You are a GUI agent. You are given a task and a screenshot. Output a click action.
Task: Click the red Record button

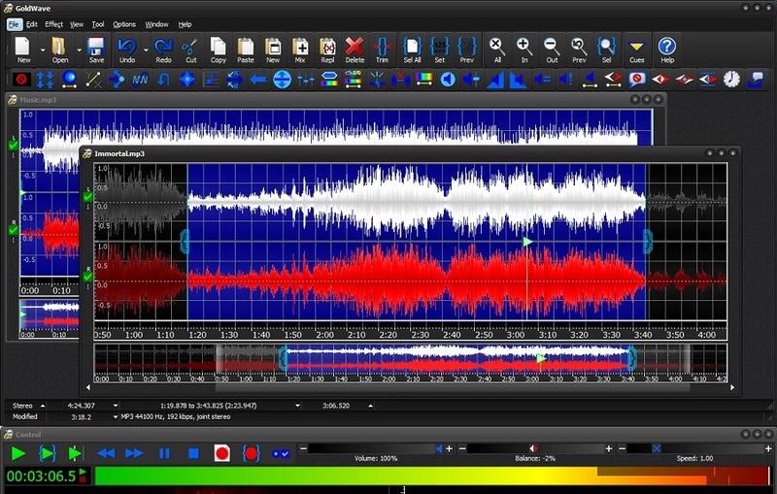(221, 453)
